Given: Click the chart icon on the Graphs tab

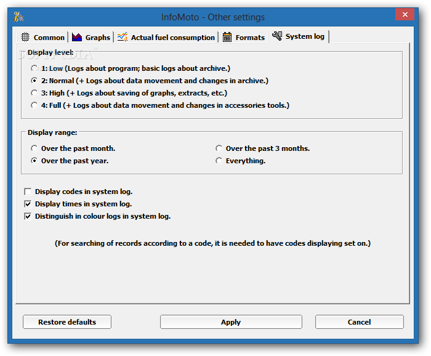Looking at the screenshot, I should point(77,37).
